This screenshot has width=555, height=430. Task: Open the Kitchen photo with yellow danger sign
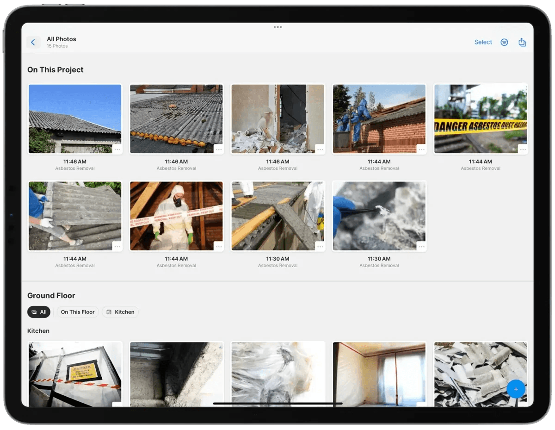[x=75, y=374]
